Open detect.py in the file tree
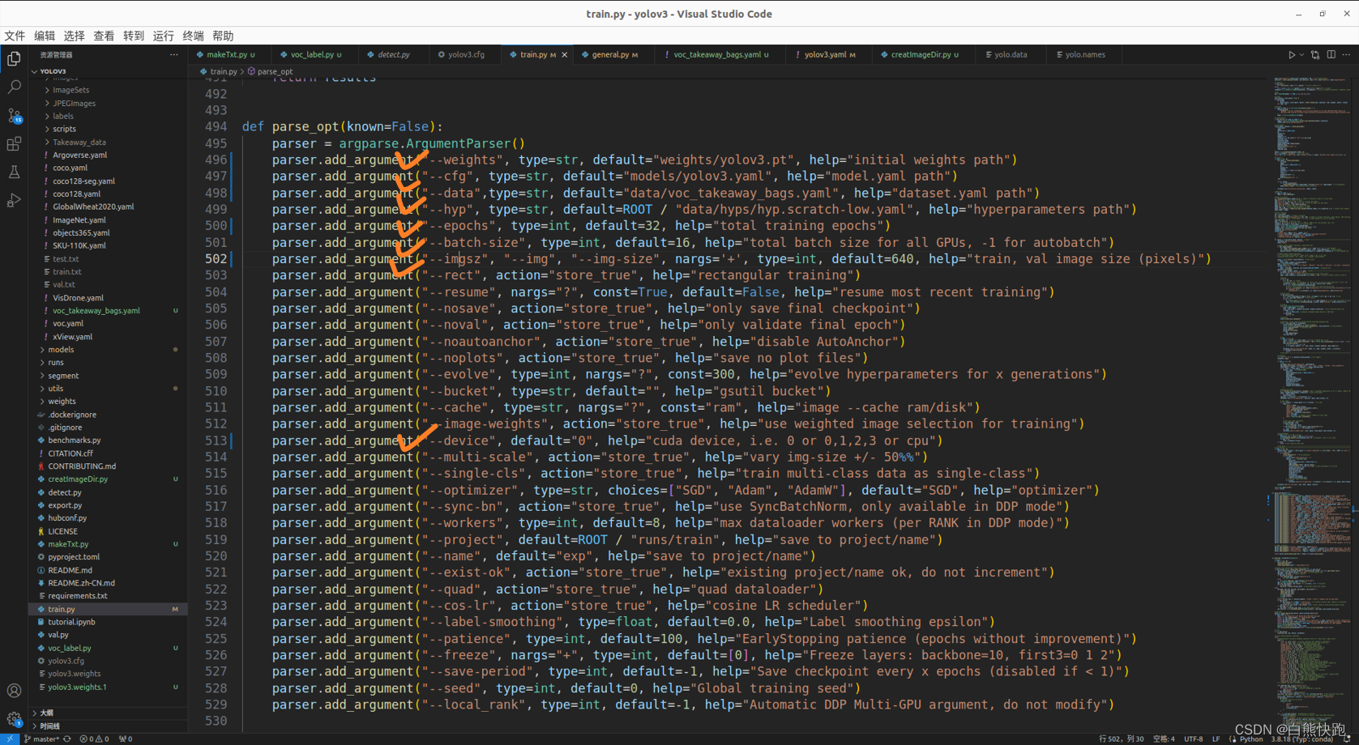Viewport: 1359px width, 745px height. point(108,492)
